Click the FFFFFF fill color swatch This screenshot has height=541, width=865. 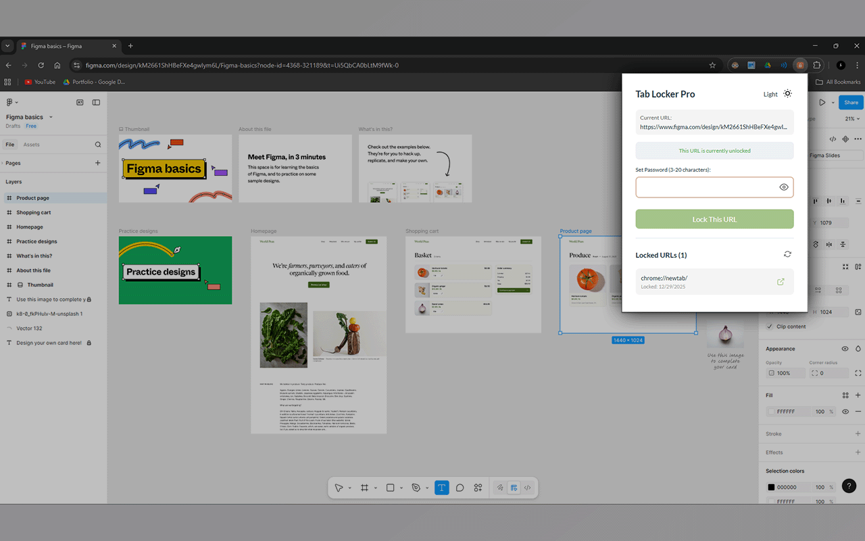(771, 412)
